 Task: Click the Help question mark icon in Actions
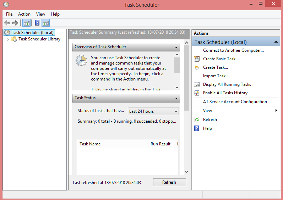(197, 128)
